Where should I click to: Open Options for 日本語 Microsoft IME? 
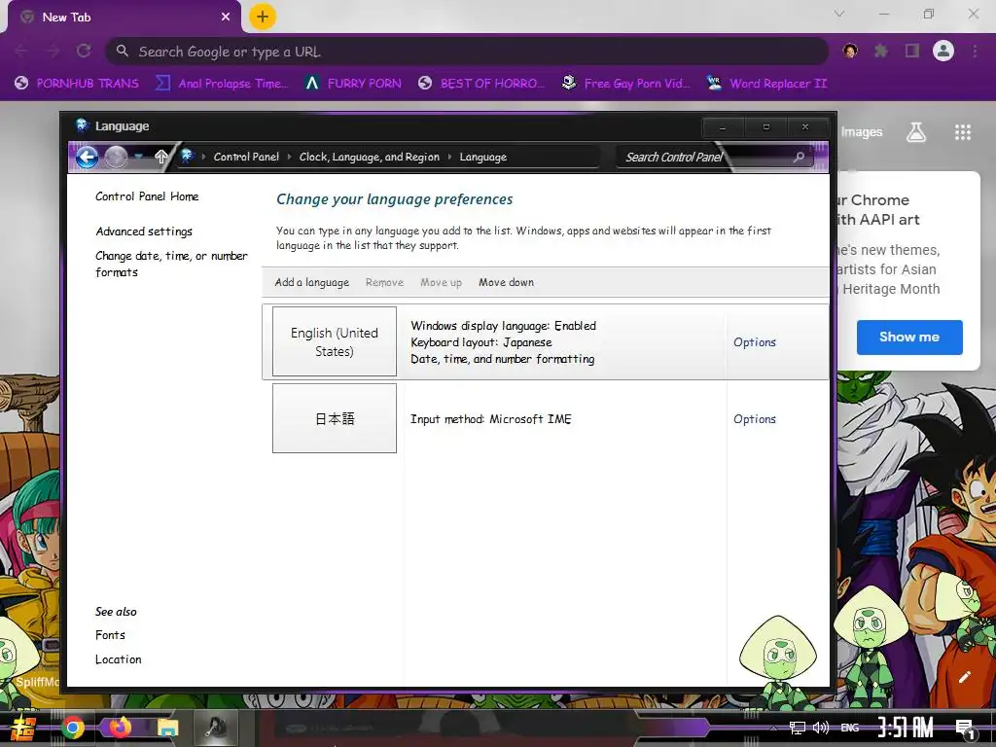point(755,418)
